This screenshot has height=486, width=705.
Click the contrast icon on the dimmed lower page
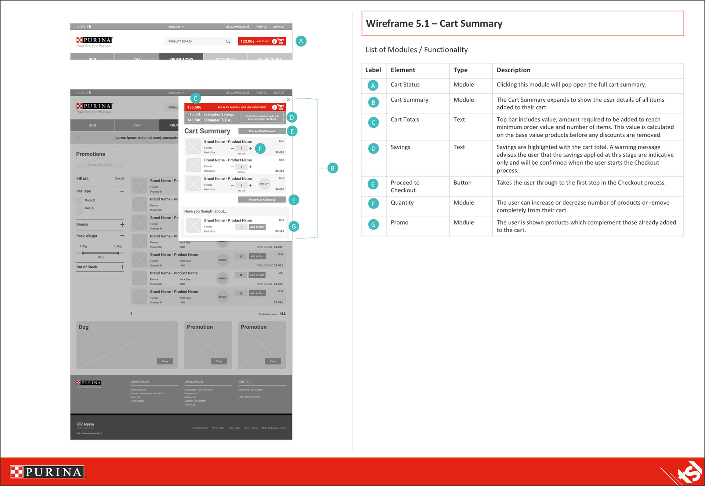pos(89,93)
